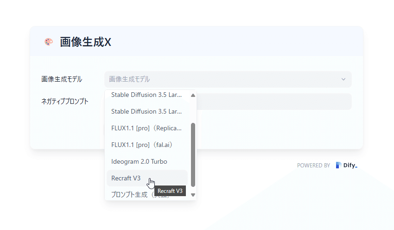Open the Dify logo link

(x=347, y=165)
